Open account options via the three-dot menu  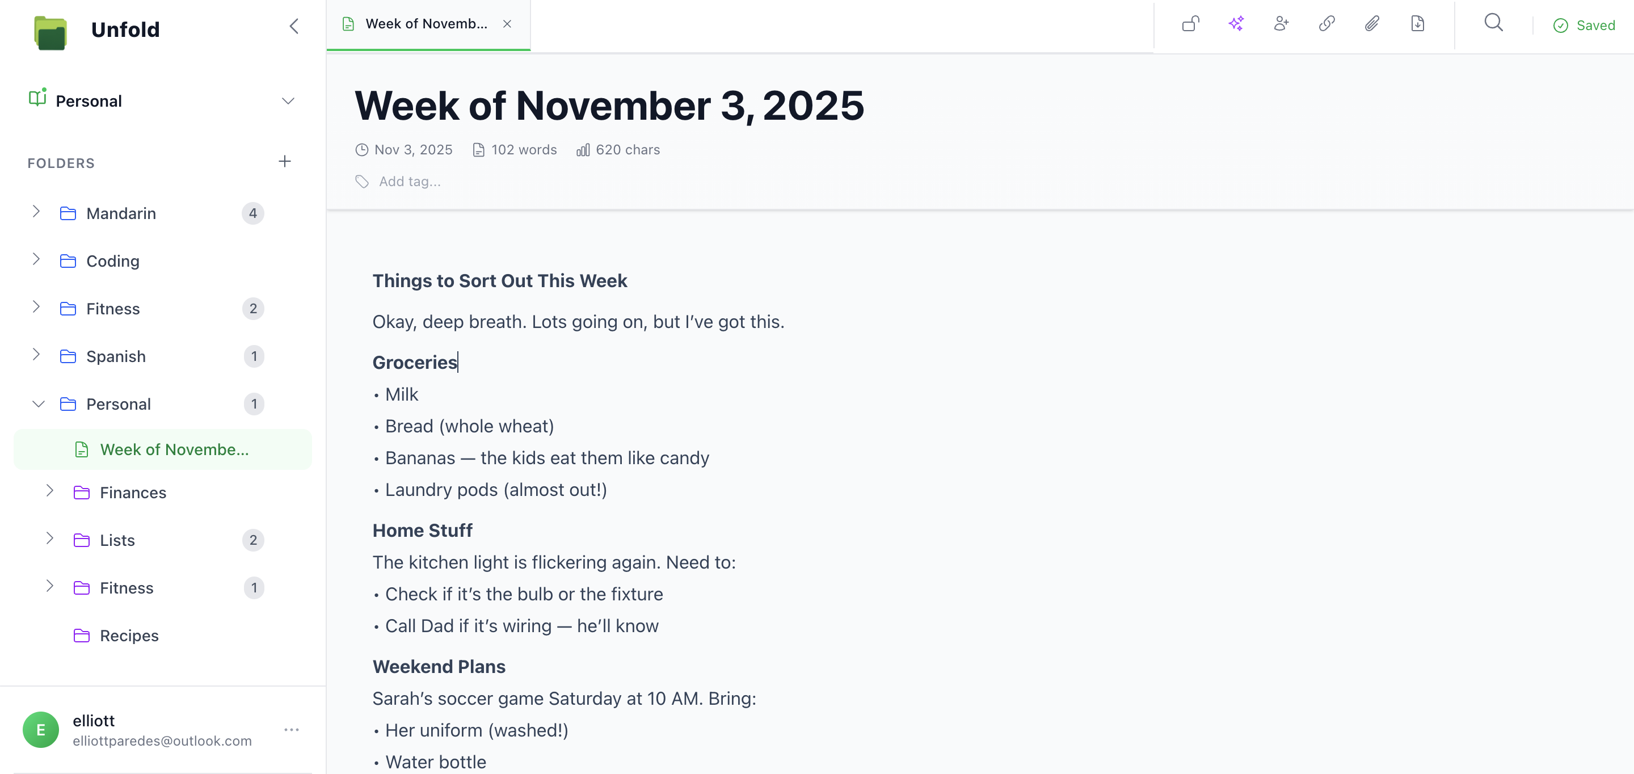(292, 730)
